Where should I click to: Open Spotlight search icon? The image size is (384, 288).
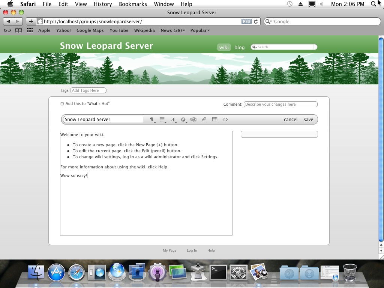click(373, 4)
